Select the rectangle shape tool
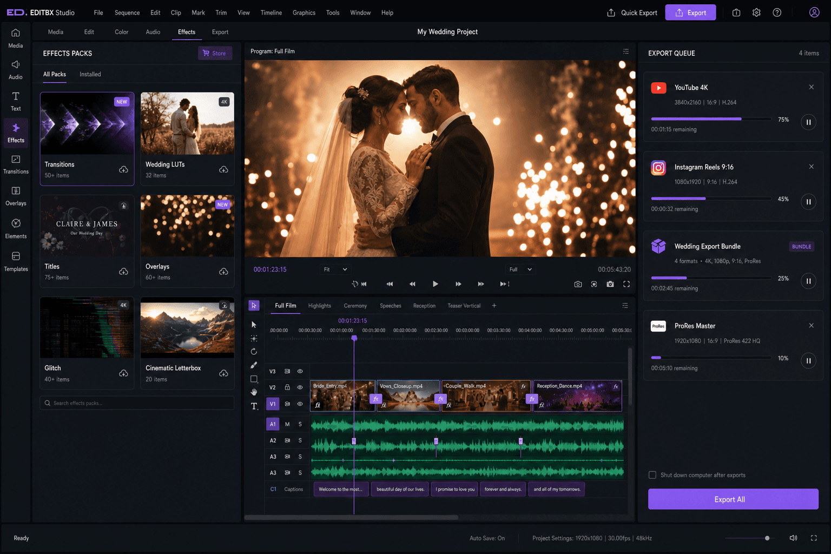This screenshot has height=554, width=831. click(x=254, y=379)
